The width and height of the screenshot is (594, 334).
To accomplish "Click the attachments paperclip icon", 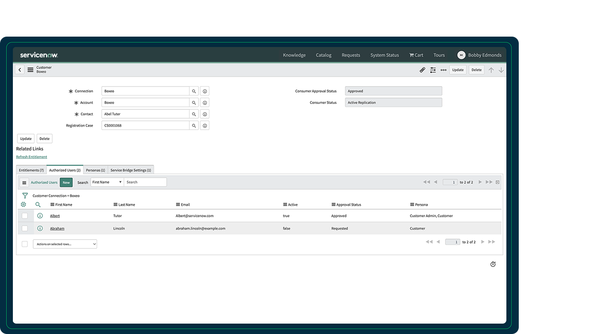I will 422,70.
